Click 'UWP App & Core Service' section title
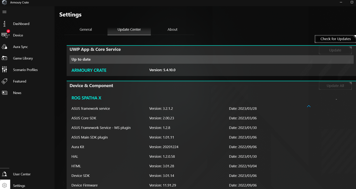The image size is (356, 189). [x=95, y=49]
